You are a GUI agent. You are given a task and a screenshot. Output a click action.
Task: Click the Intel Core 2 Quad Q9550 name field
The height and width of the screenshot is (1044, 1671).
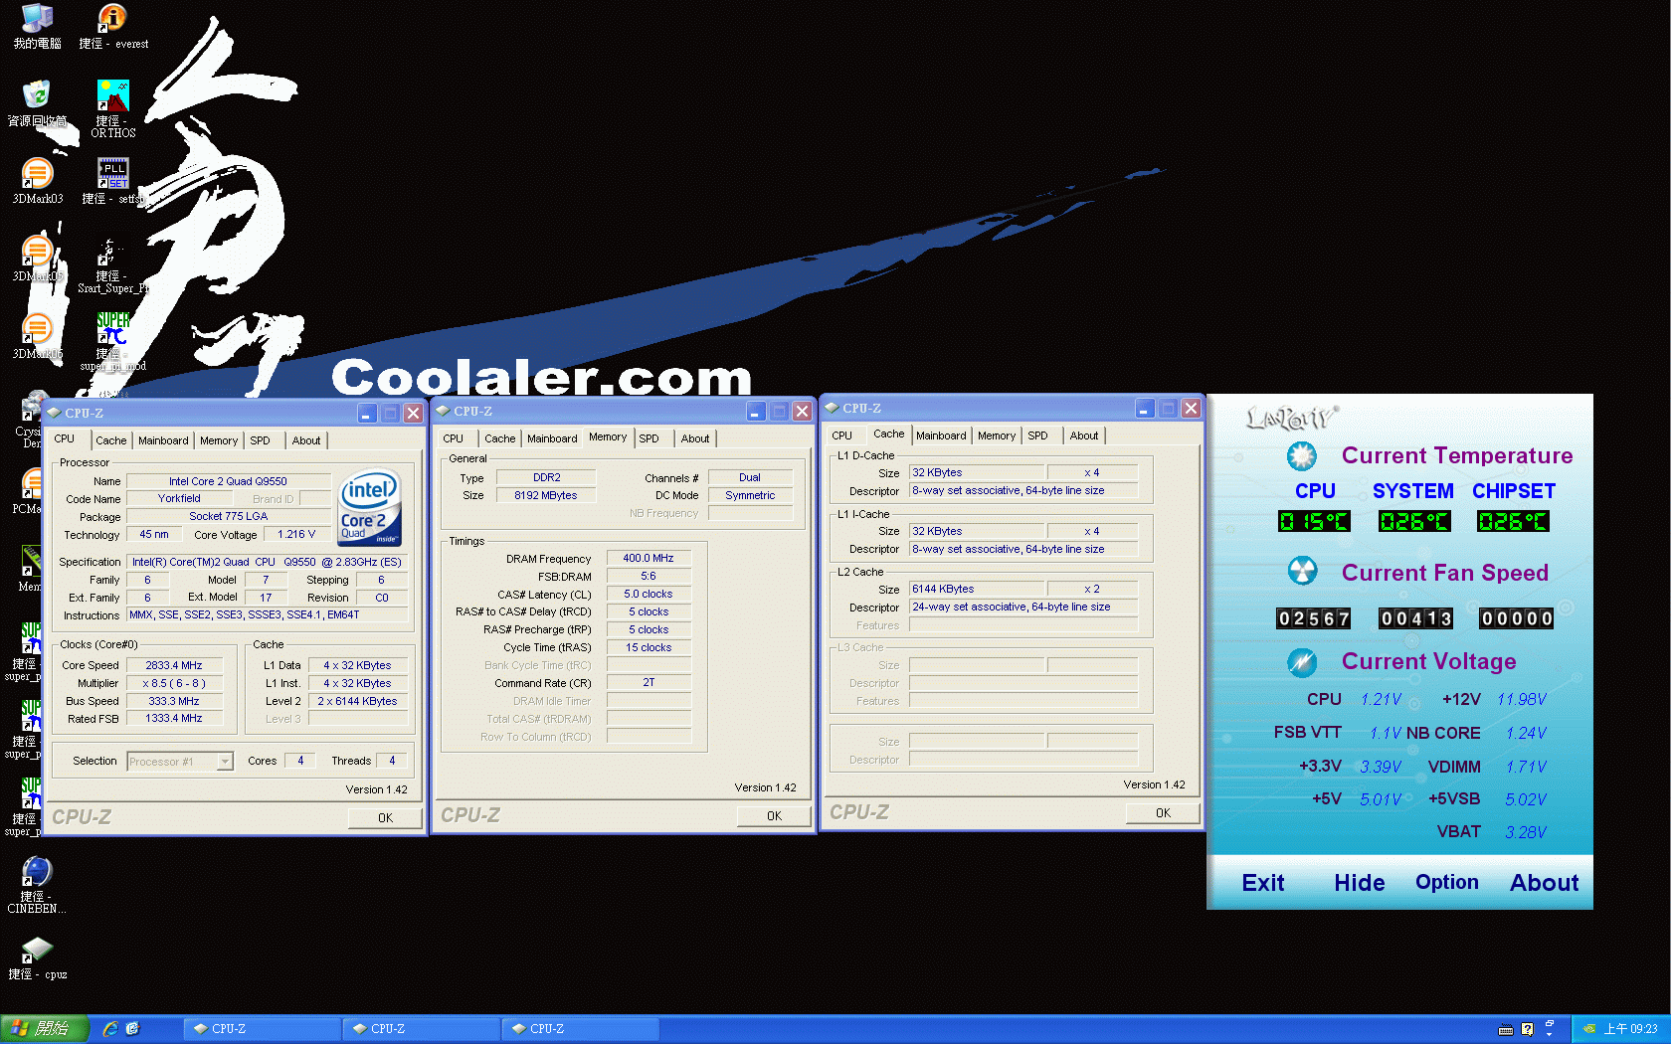pyautogui.click(x=228, y=481)
